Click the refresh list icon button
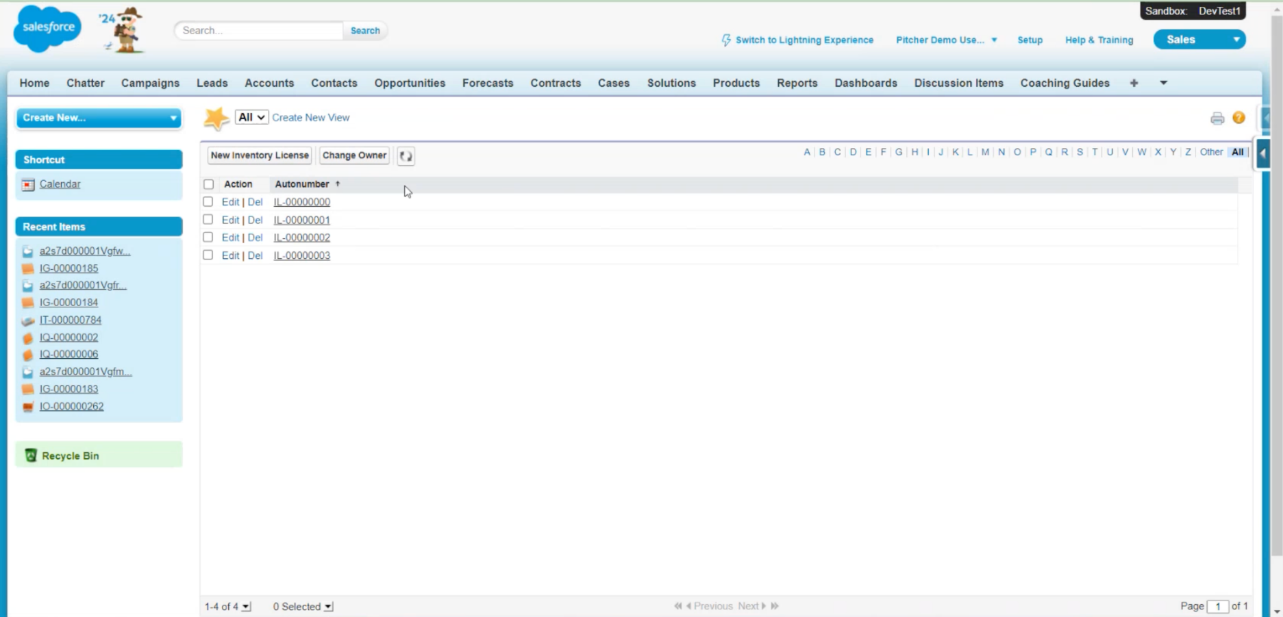The height and width of the screenshot is (617, 1283). coord(406,156)
